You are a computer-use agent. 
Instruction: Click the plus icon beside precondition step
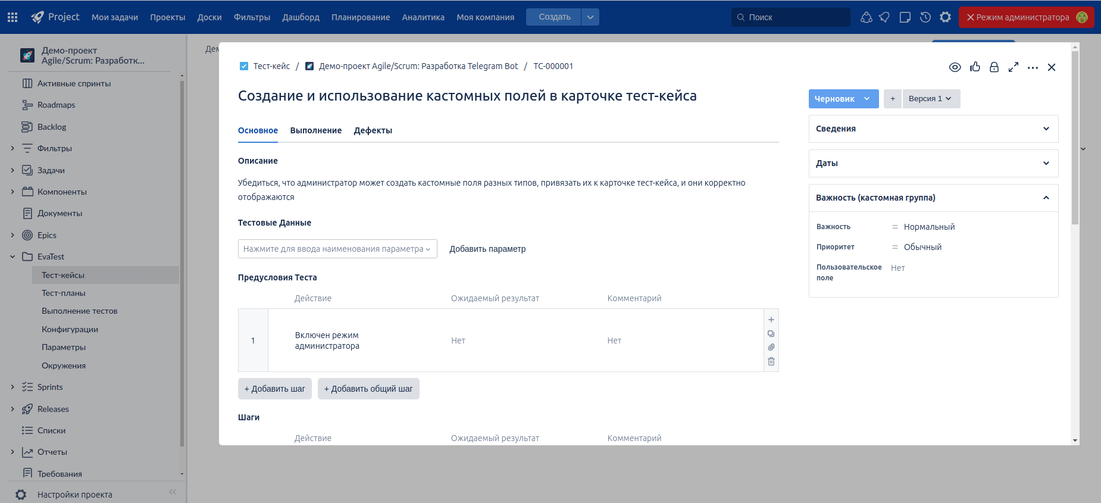point(771,320)
